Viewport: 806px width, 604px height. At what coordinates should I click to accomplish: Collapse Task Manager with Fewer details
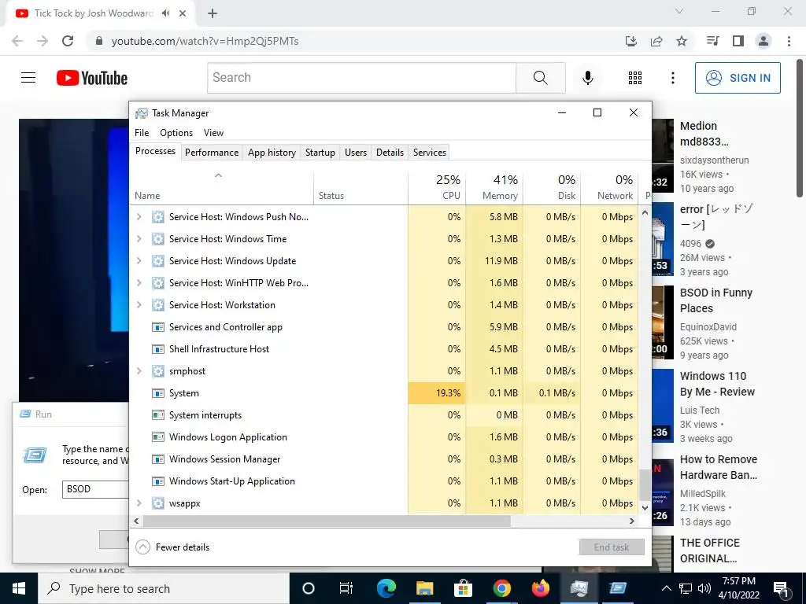click(x=172, y=547)
